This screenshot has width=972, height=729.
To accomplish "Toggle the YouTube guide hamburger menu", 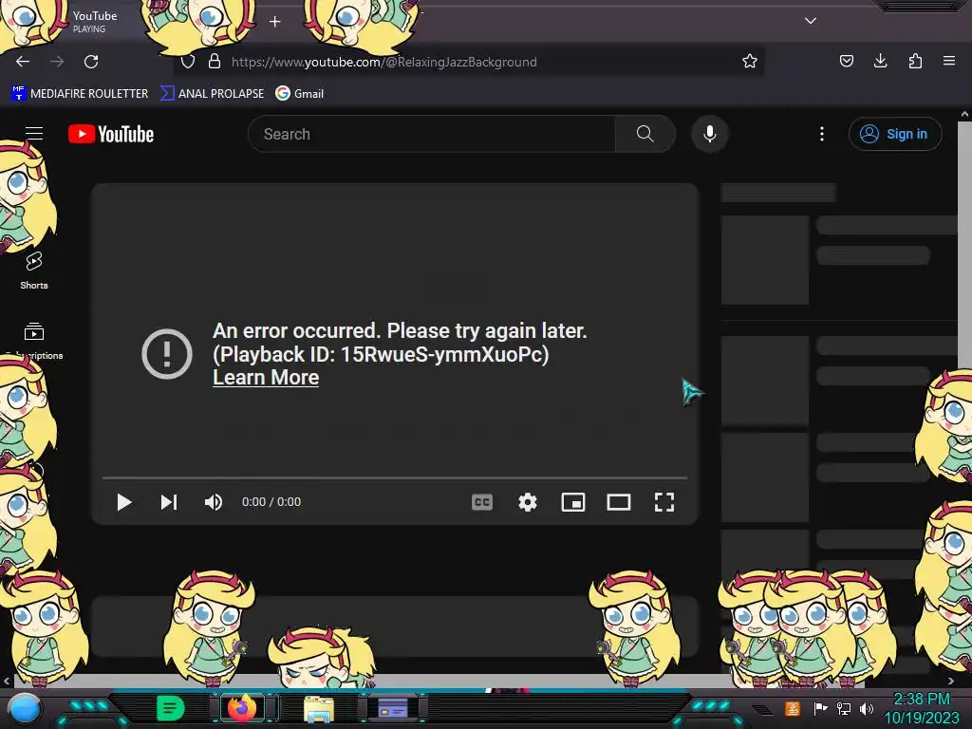I will [34, 133].
